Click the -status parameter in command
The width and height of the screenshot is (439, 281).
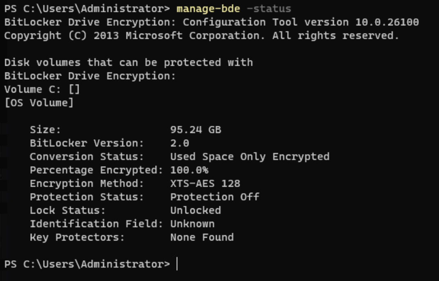[269, 8]
